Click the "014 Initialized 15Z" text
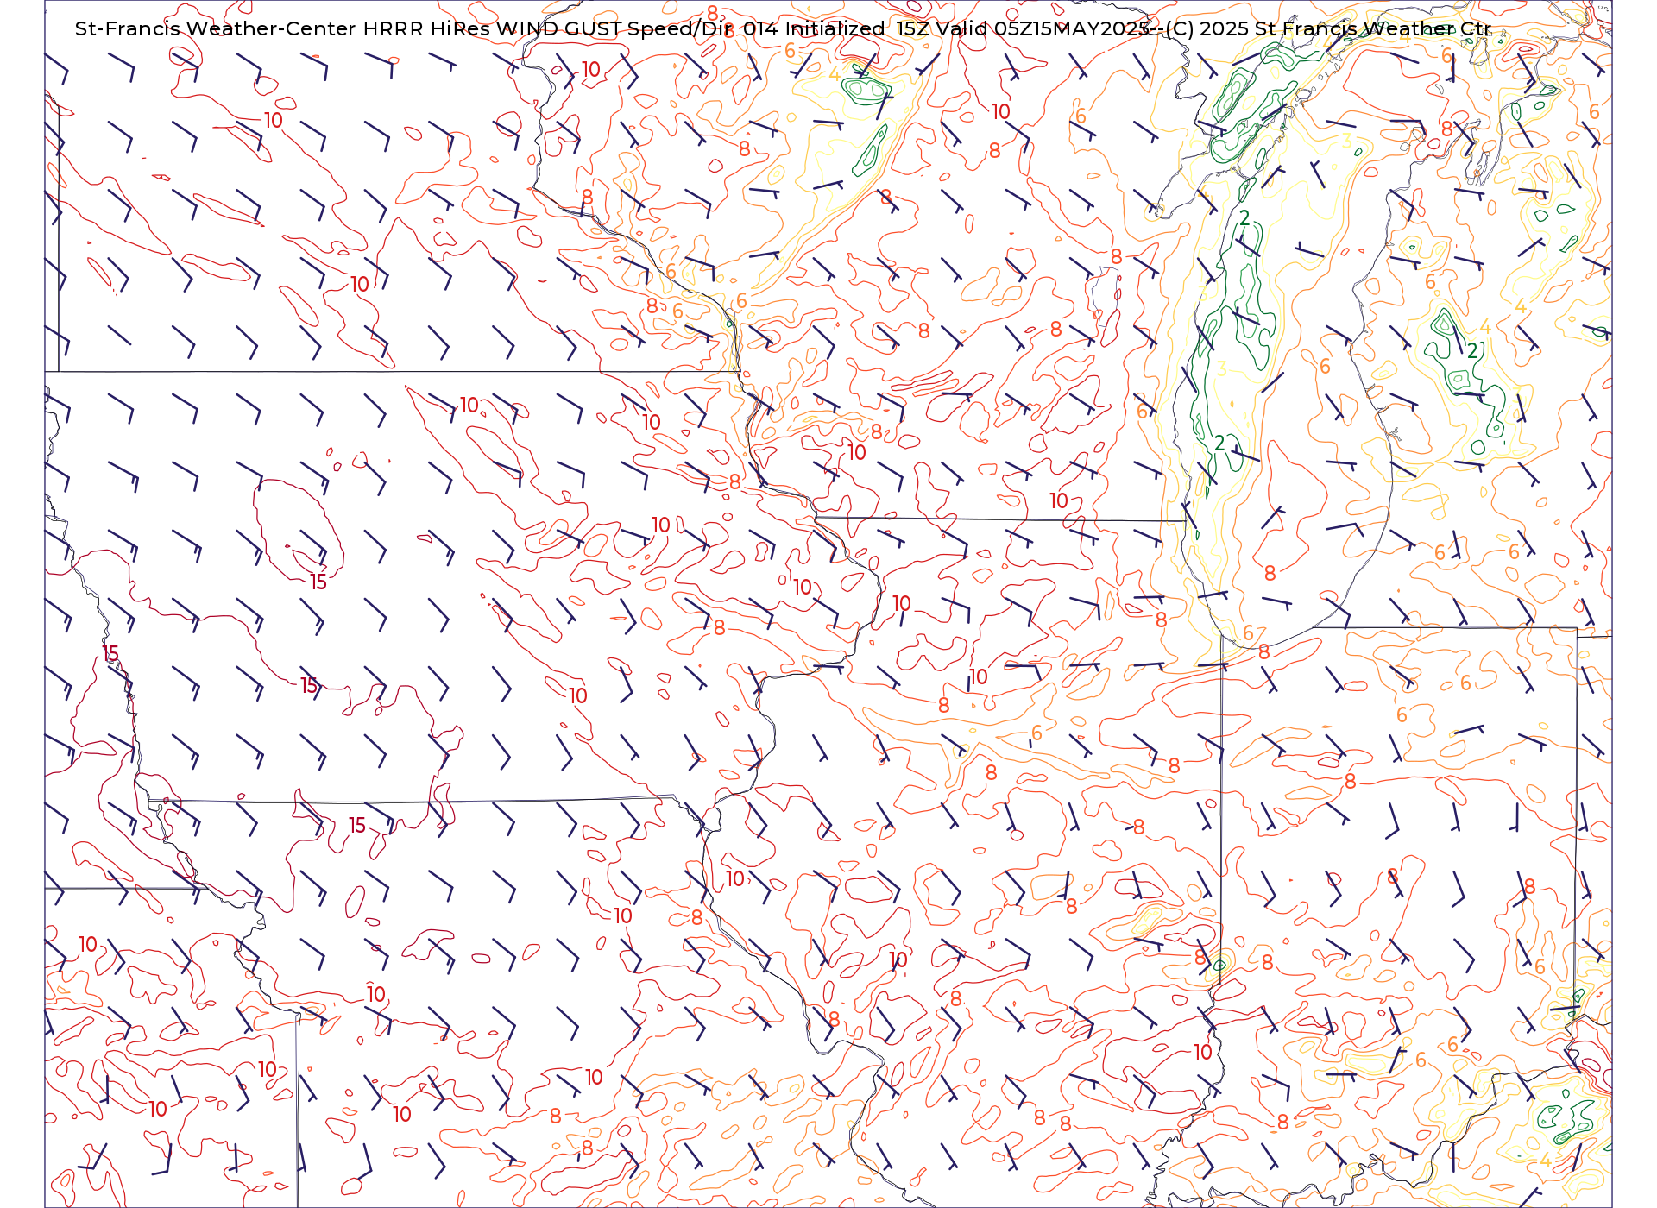 (x=836, y=28)
